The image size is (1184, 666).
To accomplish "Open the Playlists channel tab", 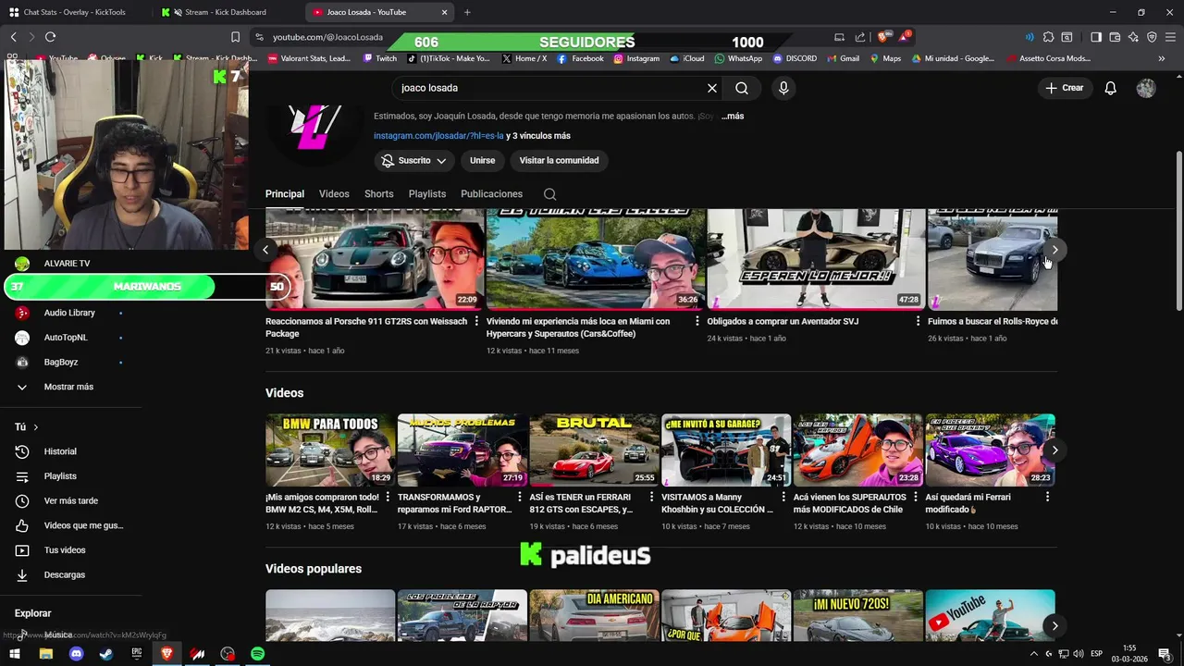I will point(427,194).
